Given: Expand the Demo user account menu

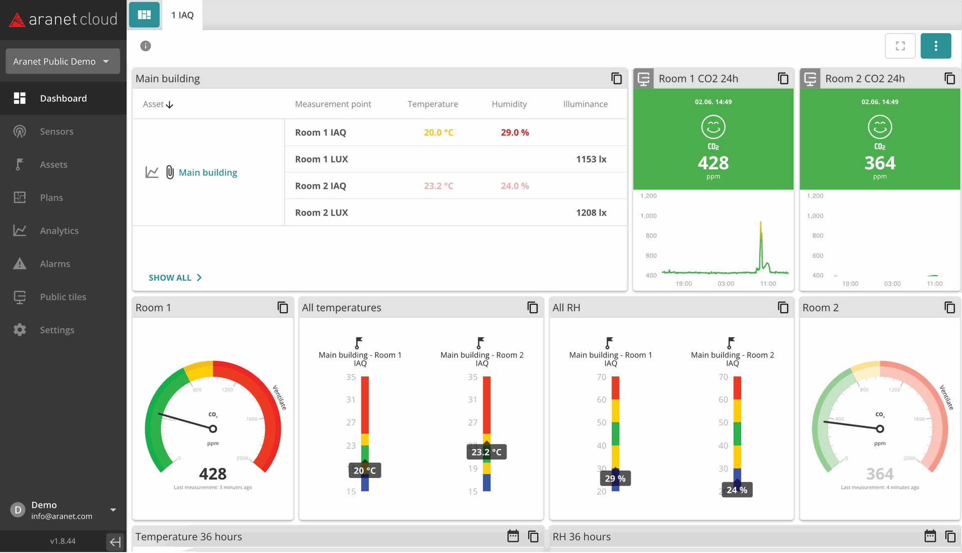Looking at the screenshot, I should point(113,510).
